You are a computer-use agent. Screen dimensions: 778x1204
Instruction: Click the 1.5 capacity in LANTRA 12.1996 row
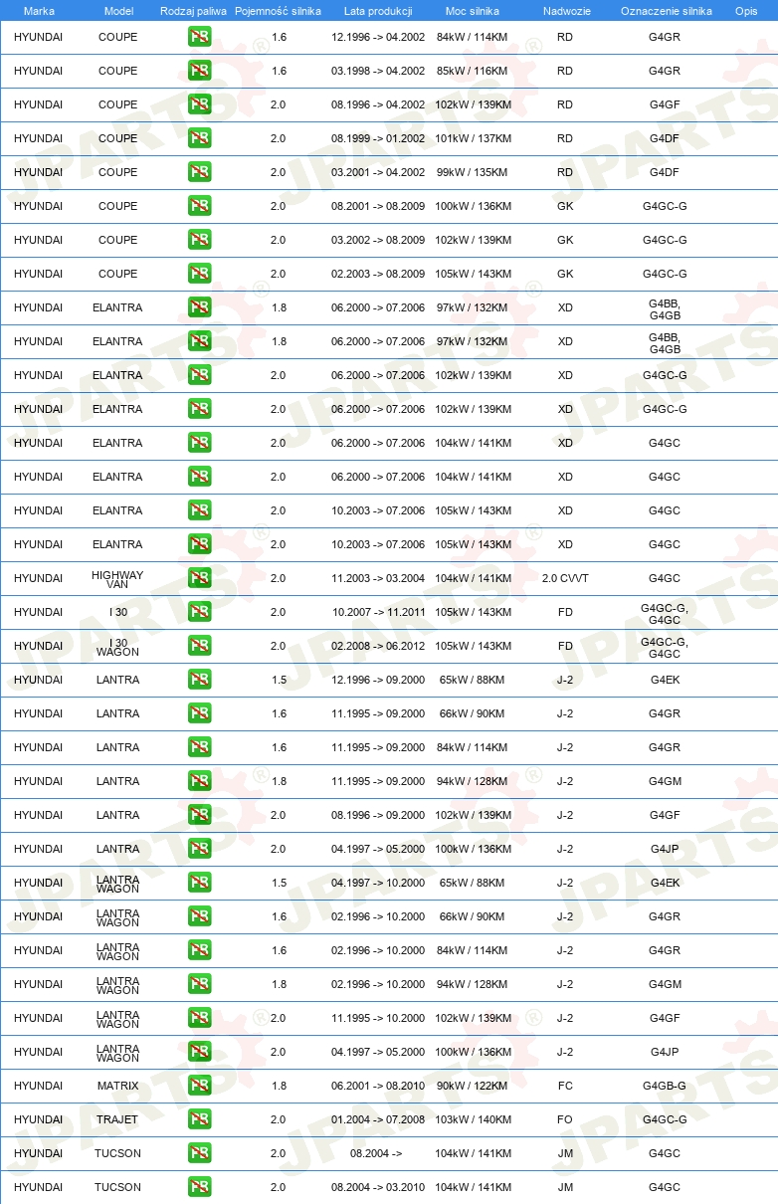(x=279, y=680)
